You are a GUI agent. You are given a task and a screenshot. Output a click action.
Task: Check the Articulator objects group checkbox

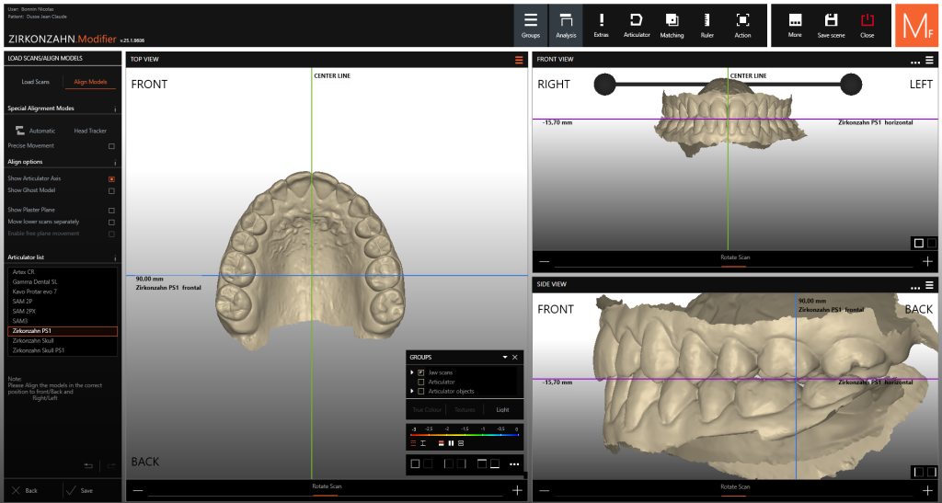tap(421, 392)
